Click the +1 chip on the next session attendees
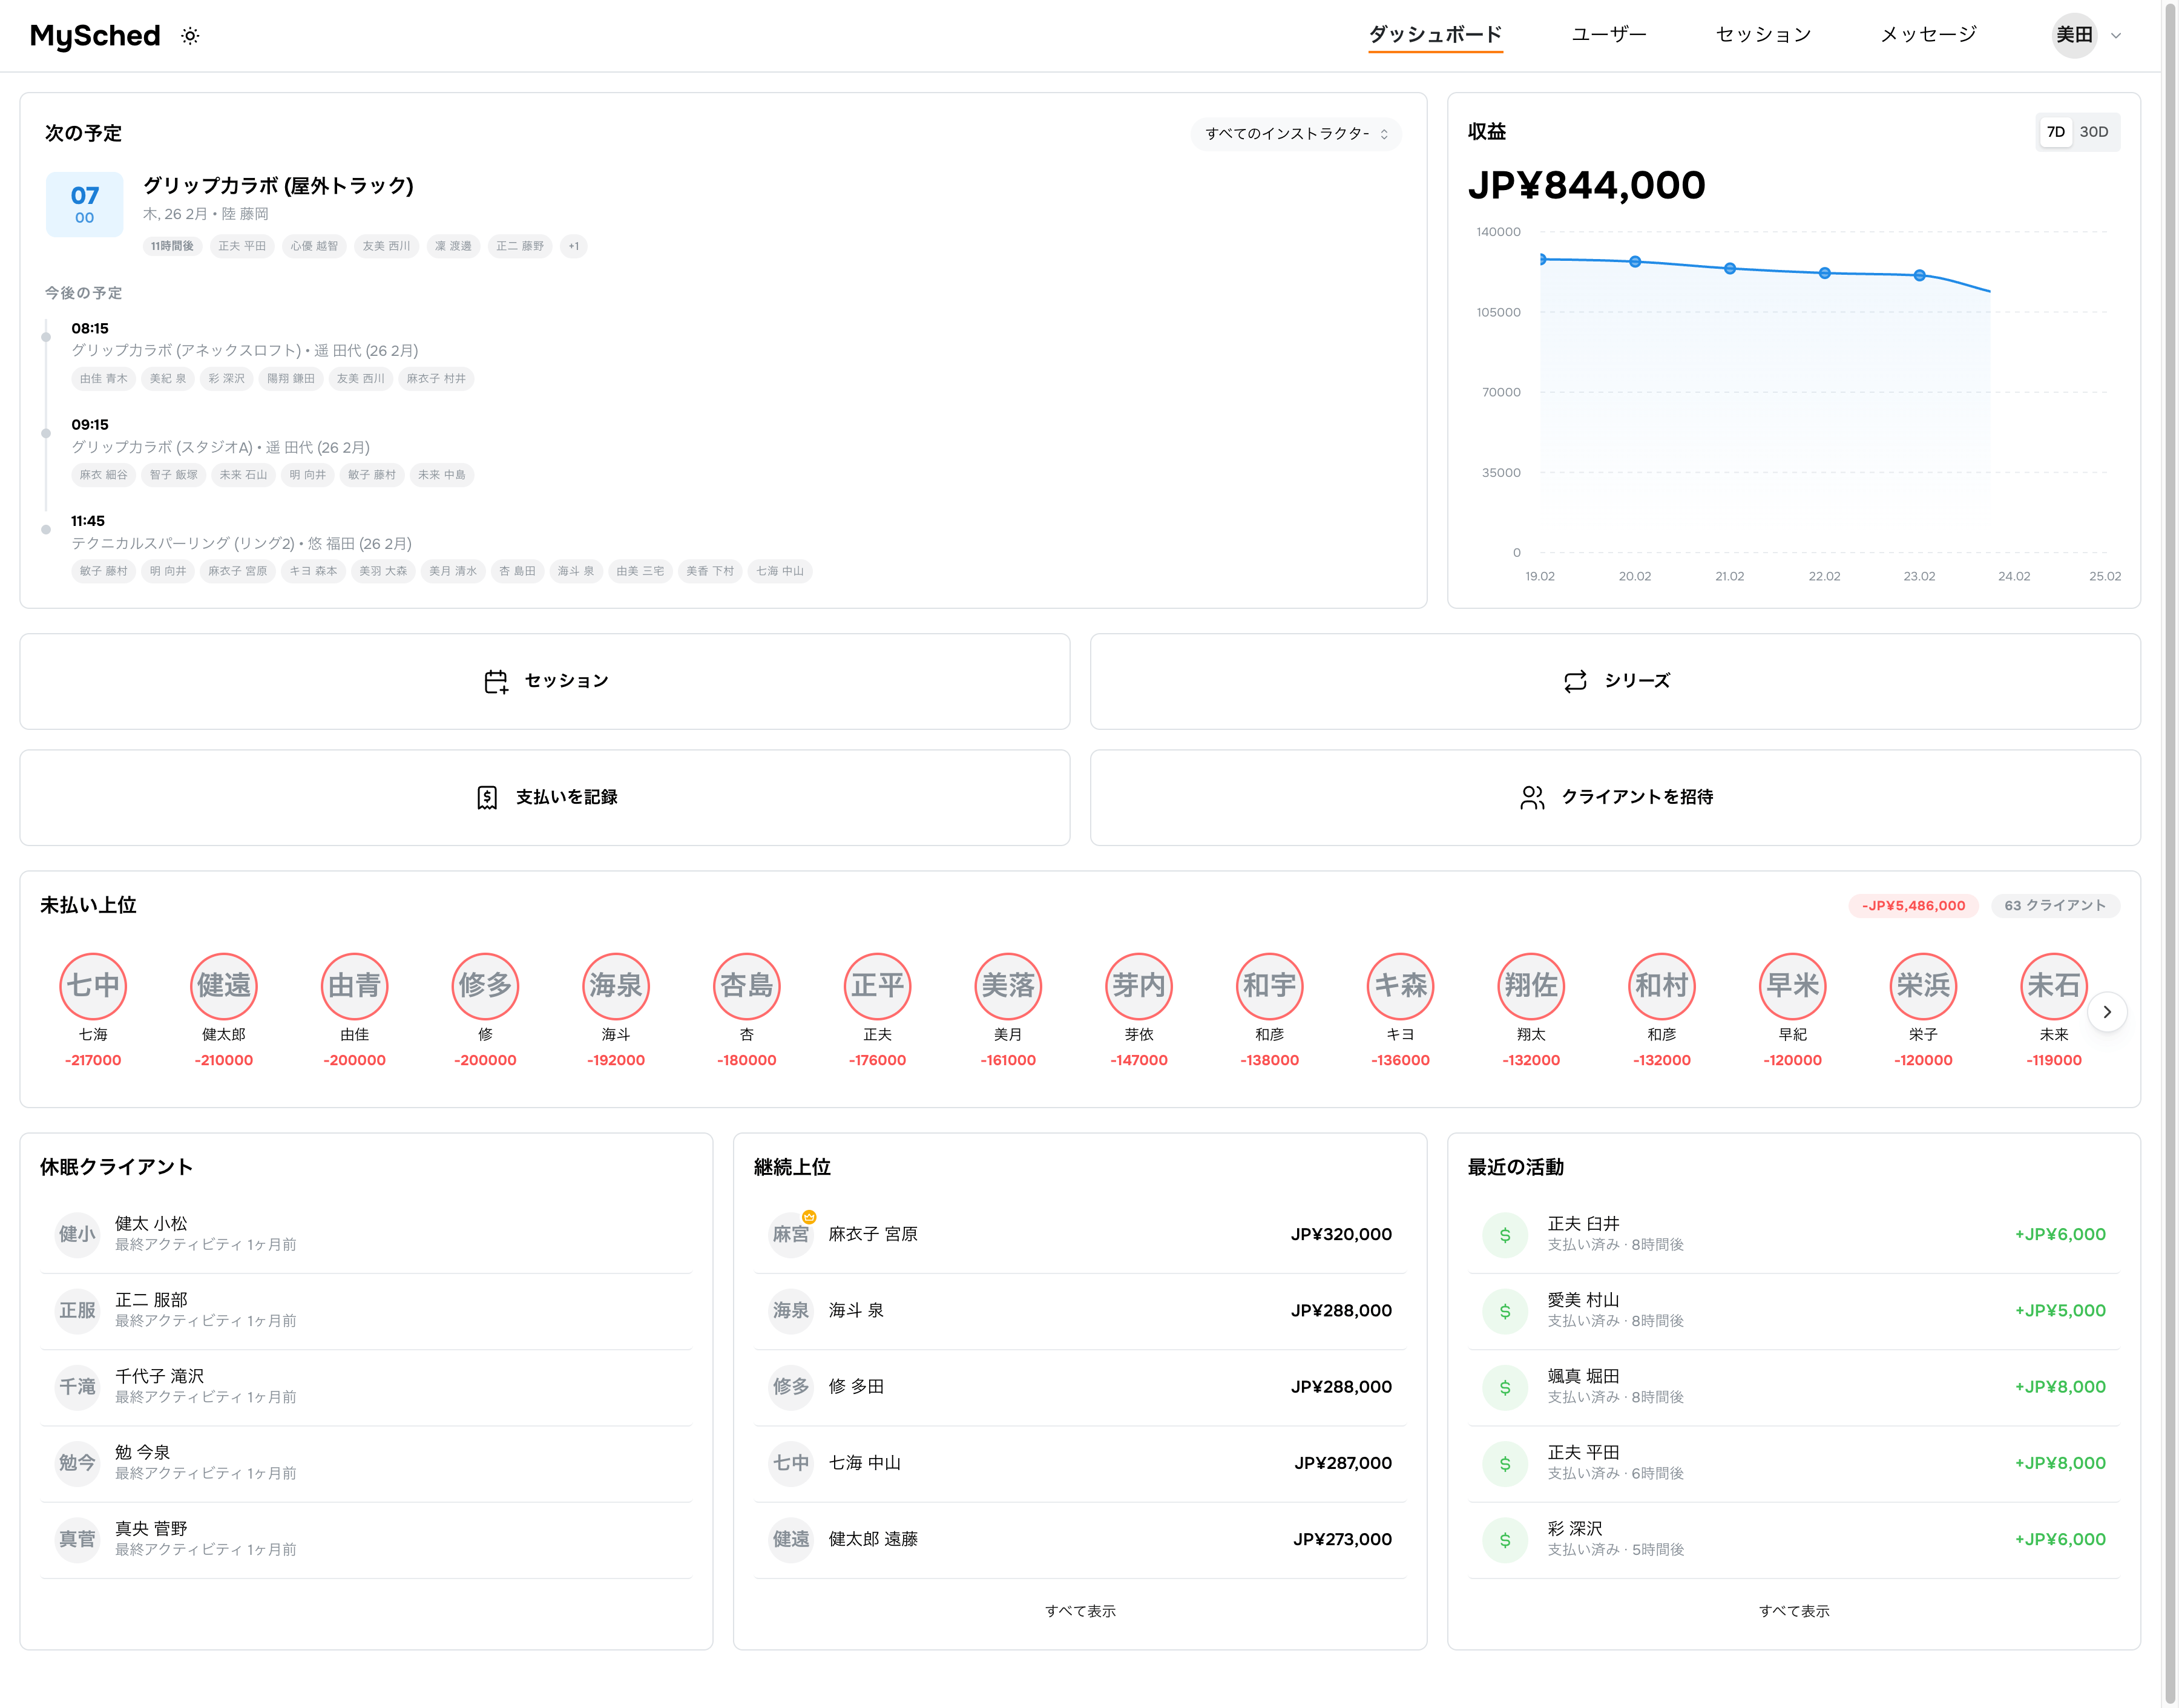 [573, 246]
